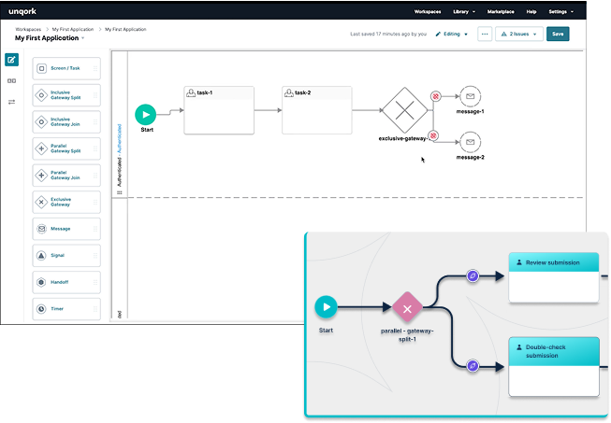Click the message-1 envelope node
Screen dimensions: 611x423
point(471,97)
